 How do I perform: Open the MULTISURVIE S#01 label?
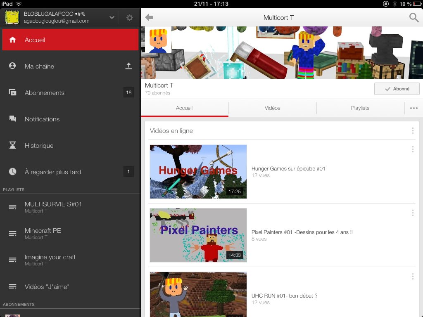pyautogui.click(x=53, y=204)
